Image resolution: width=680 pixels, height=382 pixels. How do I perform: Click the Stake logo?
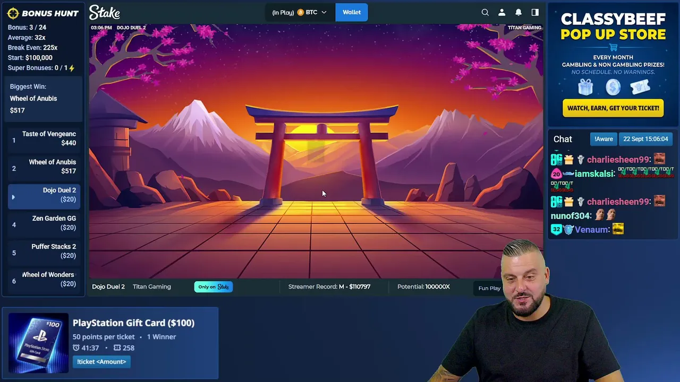tap(105, 12)
